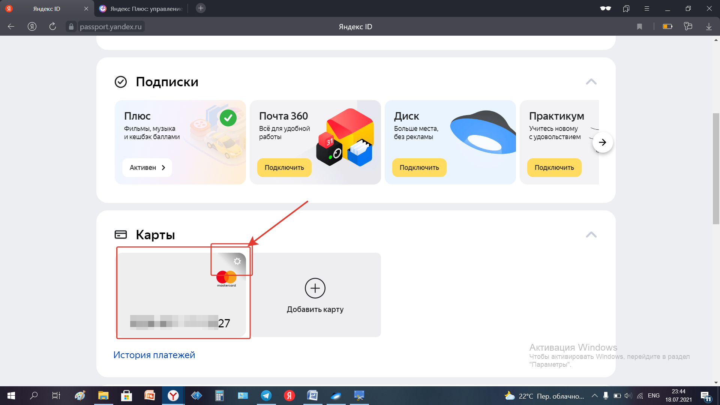Click Подключить on the Диск subscription
The height and width of the screenshot is (405, 720).
(419, 168)
